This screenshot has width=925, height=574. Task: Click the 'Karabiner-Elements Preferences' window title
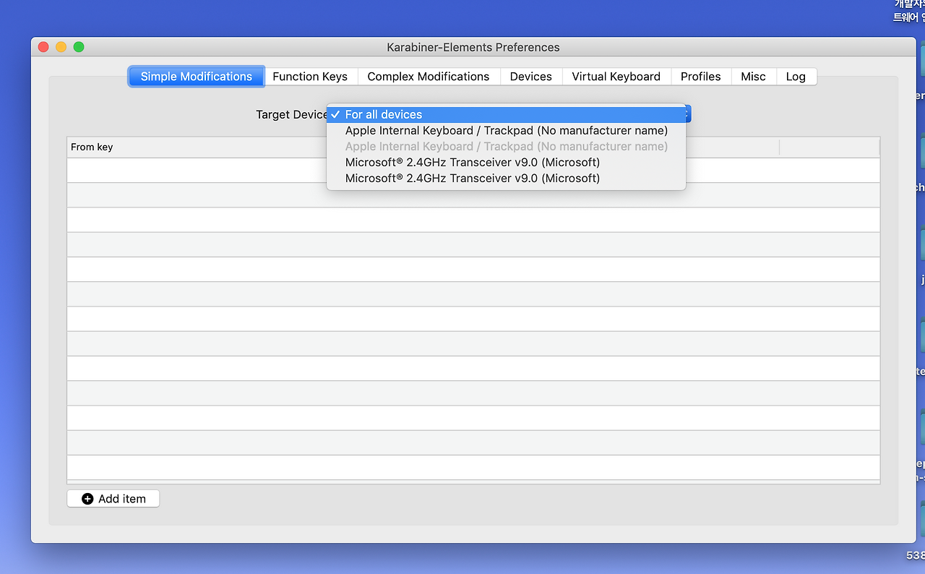(473, 48)
